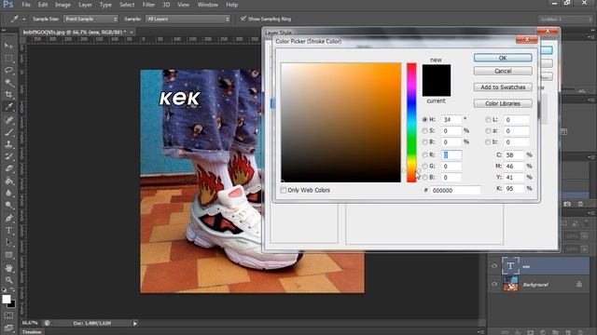Open the File menu
597x335 pixels.
tap(26, 5)
